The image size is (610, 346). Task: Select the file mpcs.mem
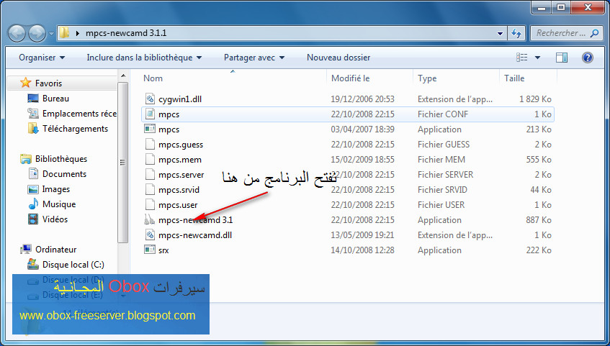point(180,160)
